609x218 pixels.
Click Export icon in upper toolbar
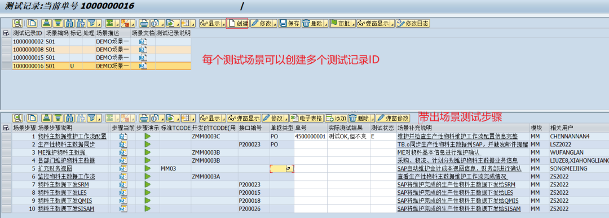tap(171, 23)
